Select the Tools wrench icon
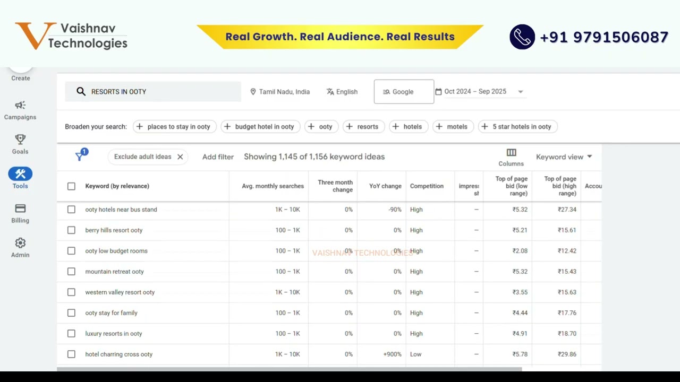The height and width of the screenshot is (382, 680). [20, 173]
